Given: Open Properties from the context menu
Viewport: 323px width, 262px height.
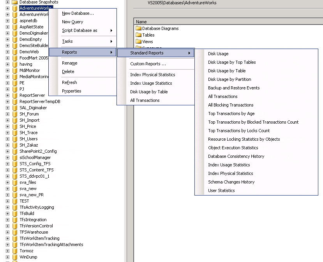Looking at the screenshot, I should point(83,91).
